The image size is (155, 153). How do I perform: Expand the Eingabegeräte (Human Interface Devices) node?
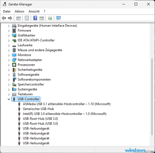point(9,26)
